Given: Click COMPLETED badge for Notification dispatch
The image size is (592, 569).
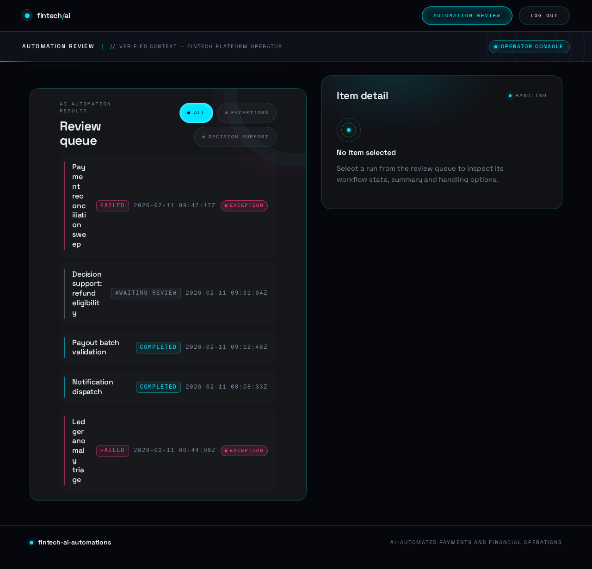Looking at the screenshot, I should pyautogui.click(x=158, y=387).
